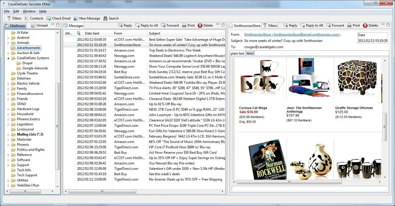Select the GMail folder
Viewport: 395px width, 206px height.
pyautogui.click(x=18, y=104)
